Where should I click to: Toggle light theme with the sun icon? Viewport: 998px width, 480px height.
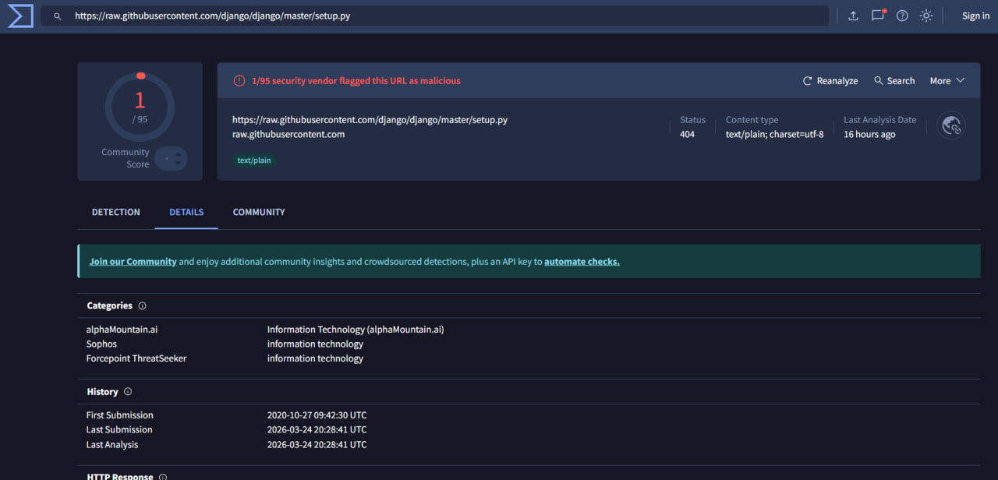tap(925, 15)
